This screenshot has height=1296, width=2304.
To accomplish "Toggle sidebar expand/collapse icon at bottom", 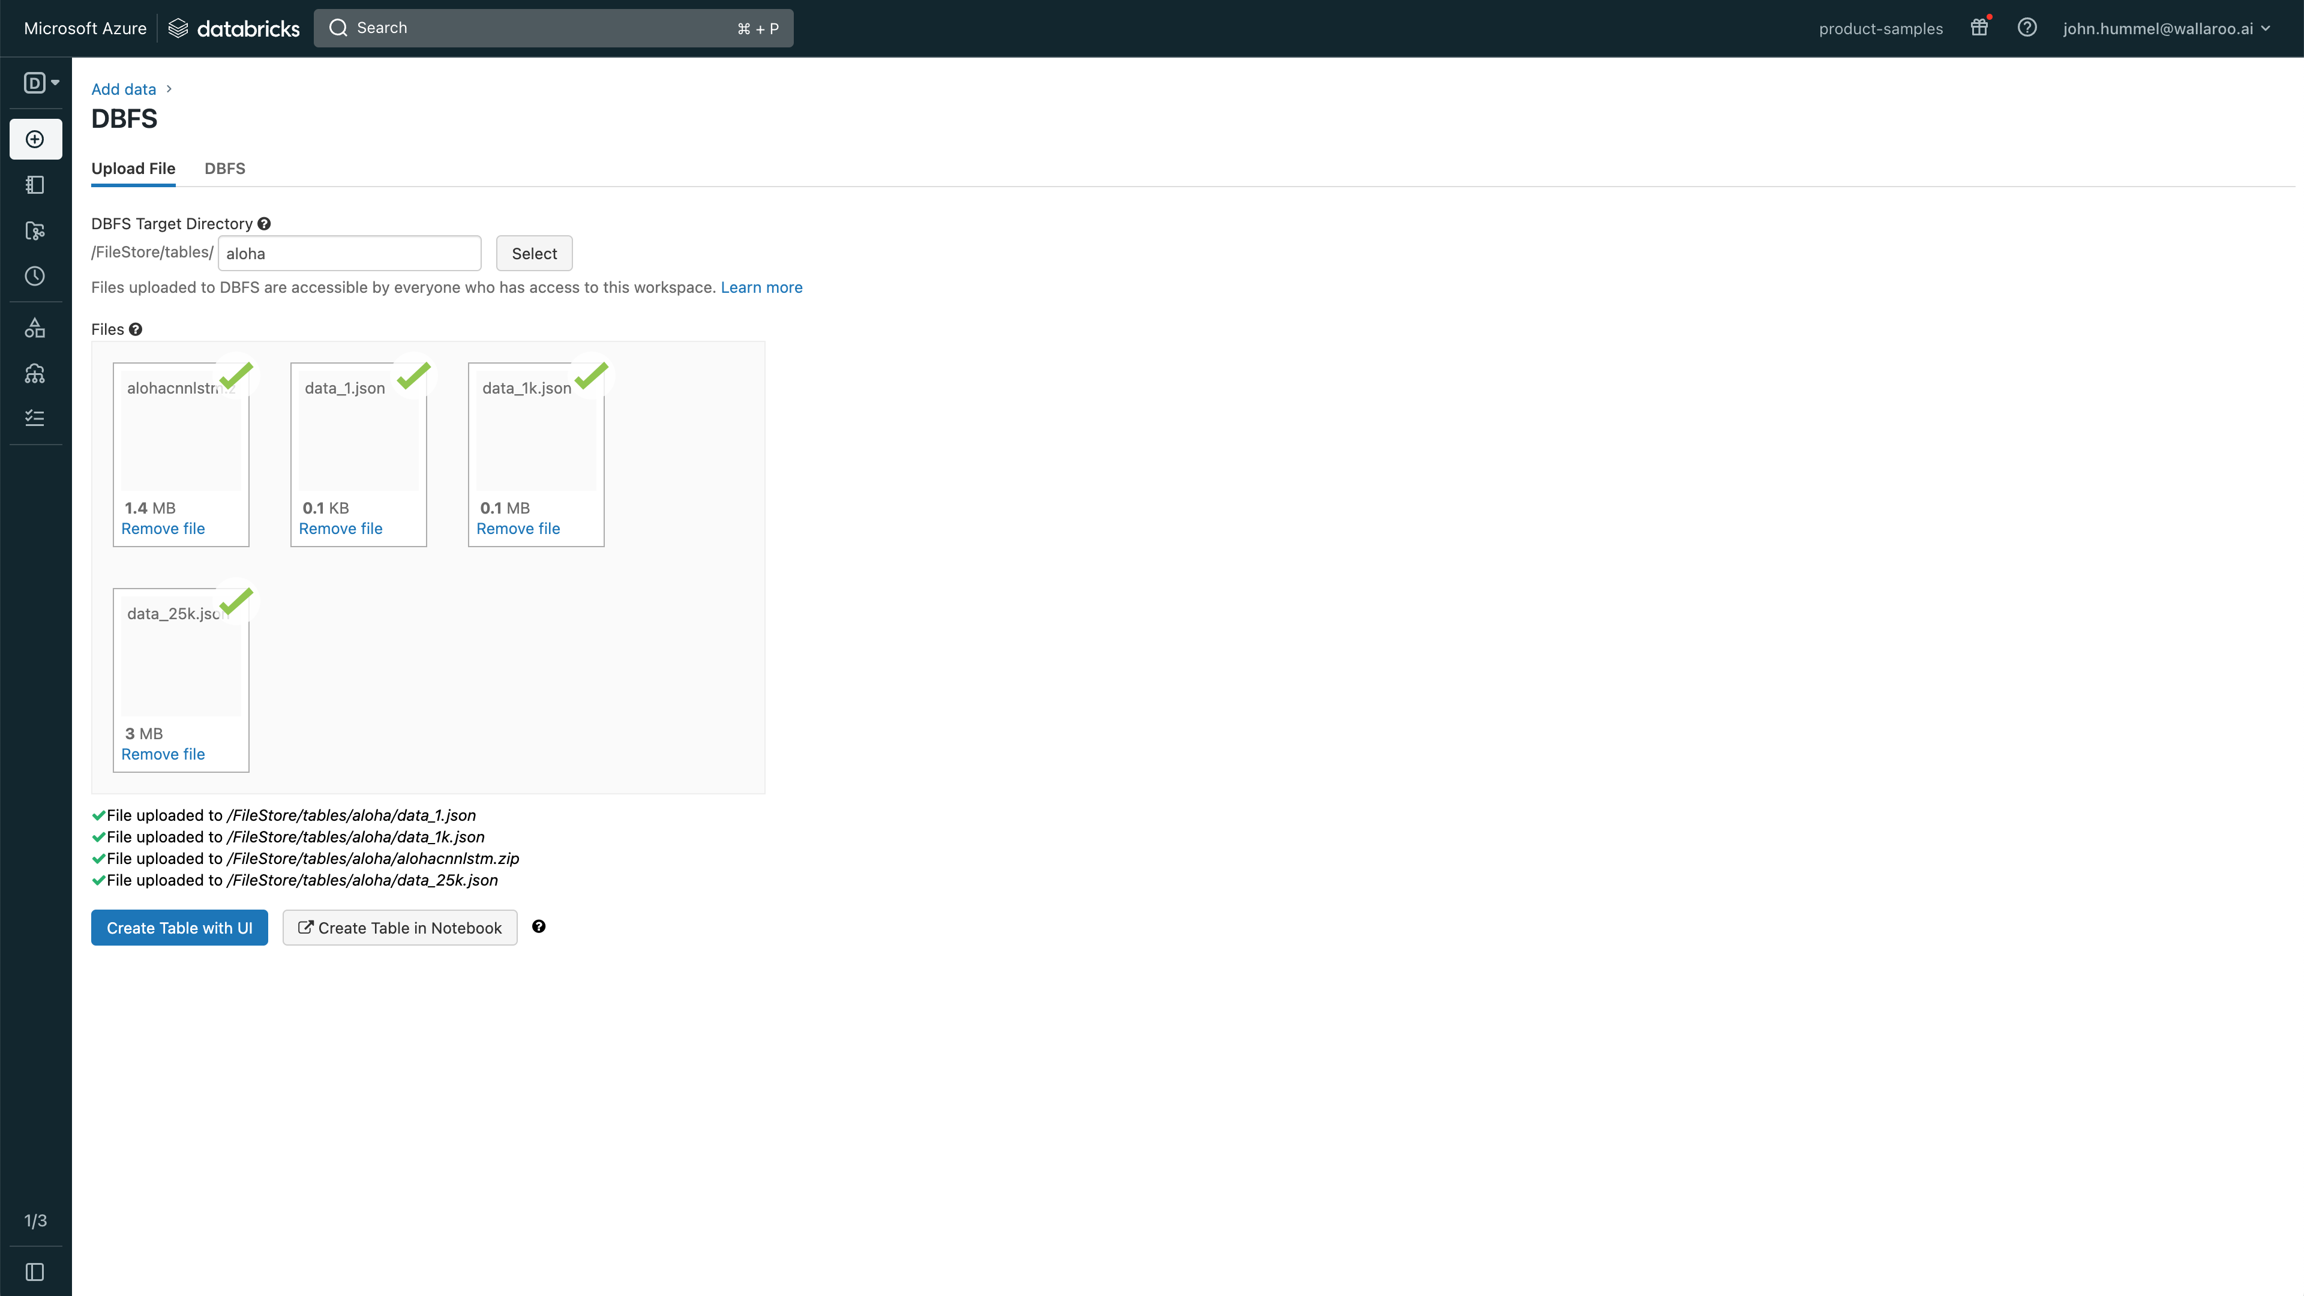I will (35, 1272).
